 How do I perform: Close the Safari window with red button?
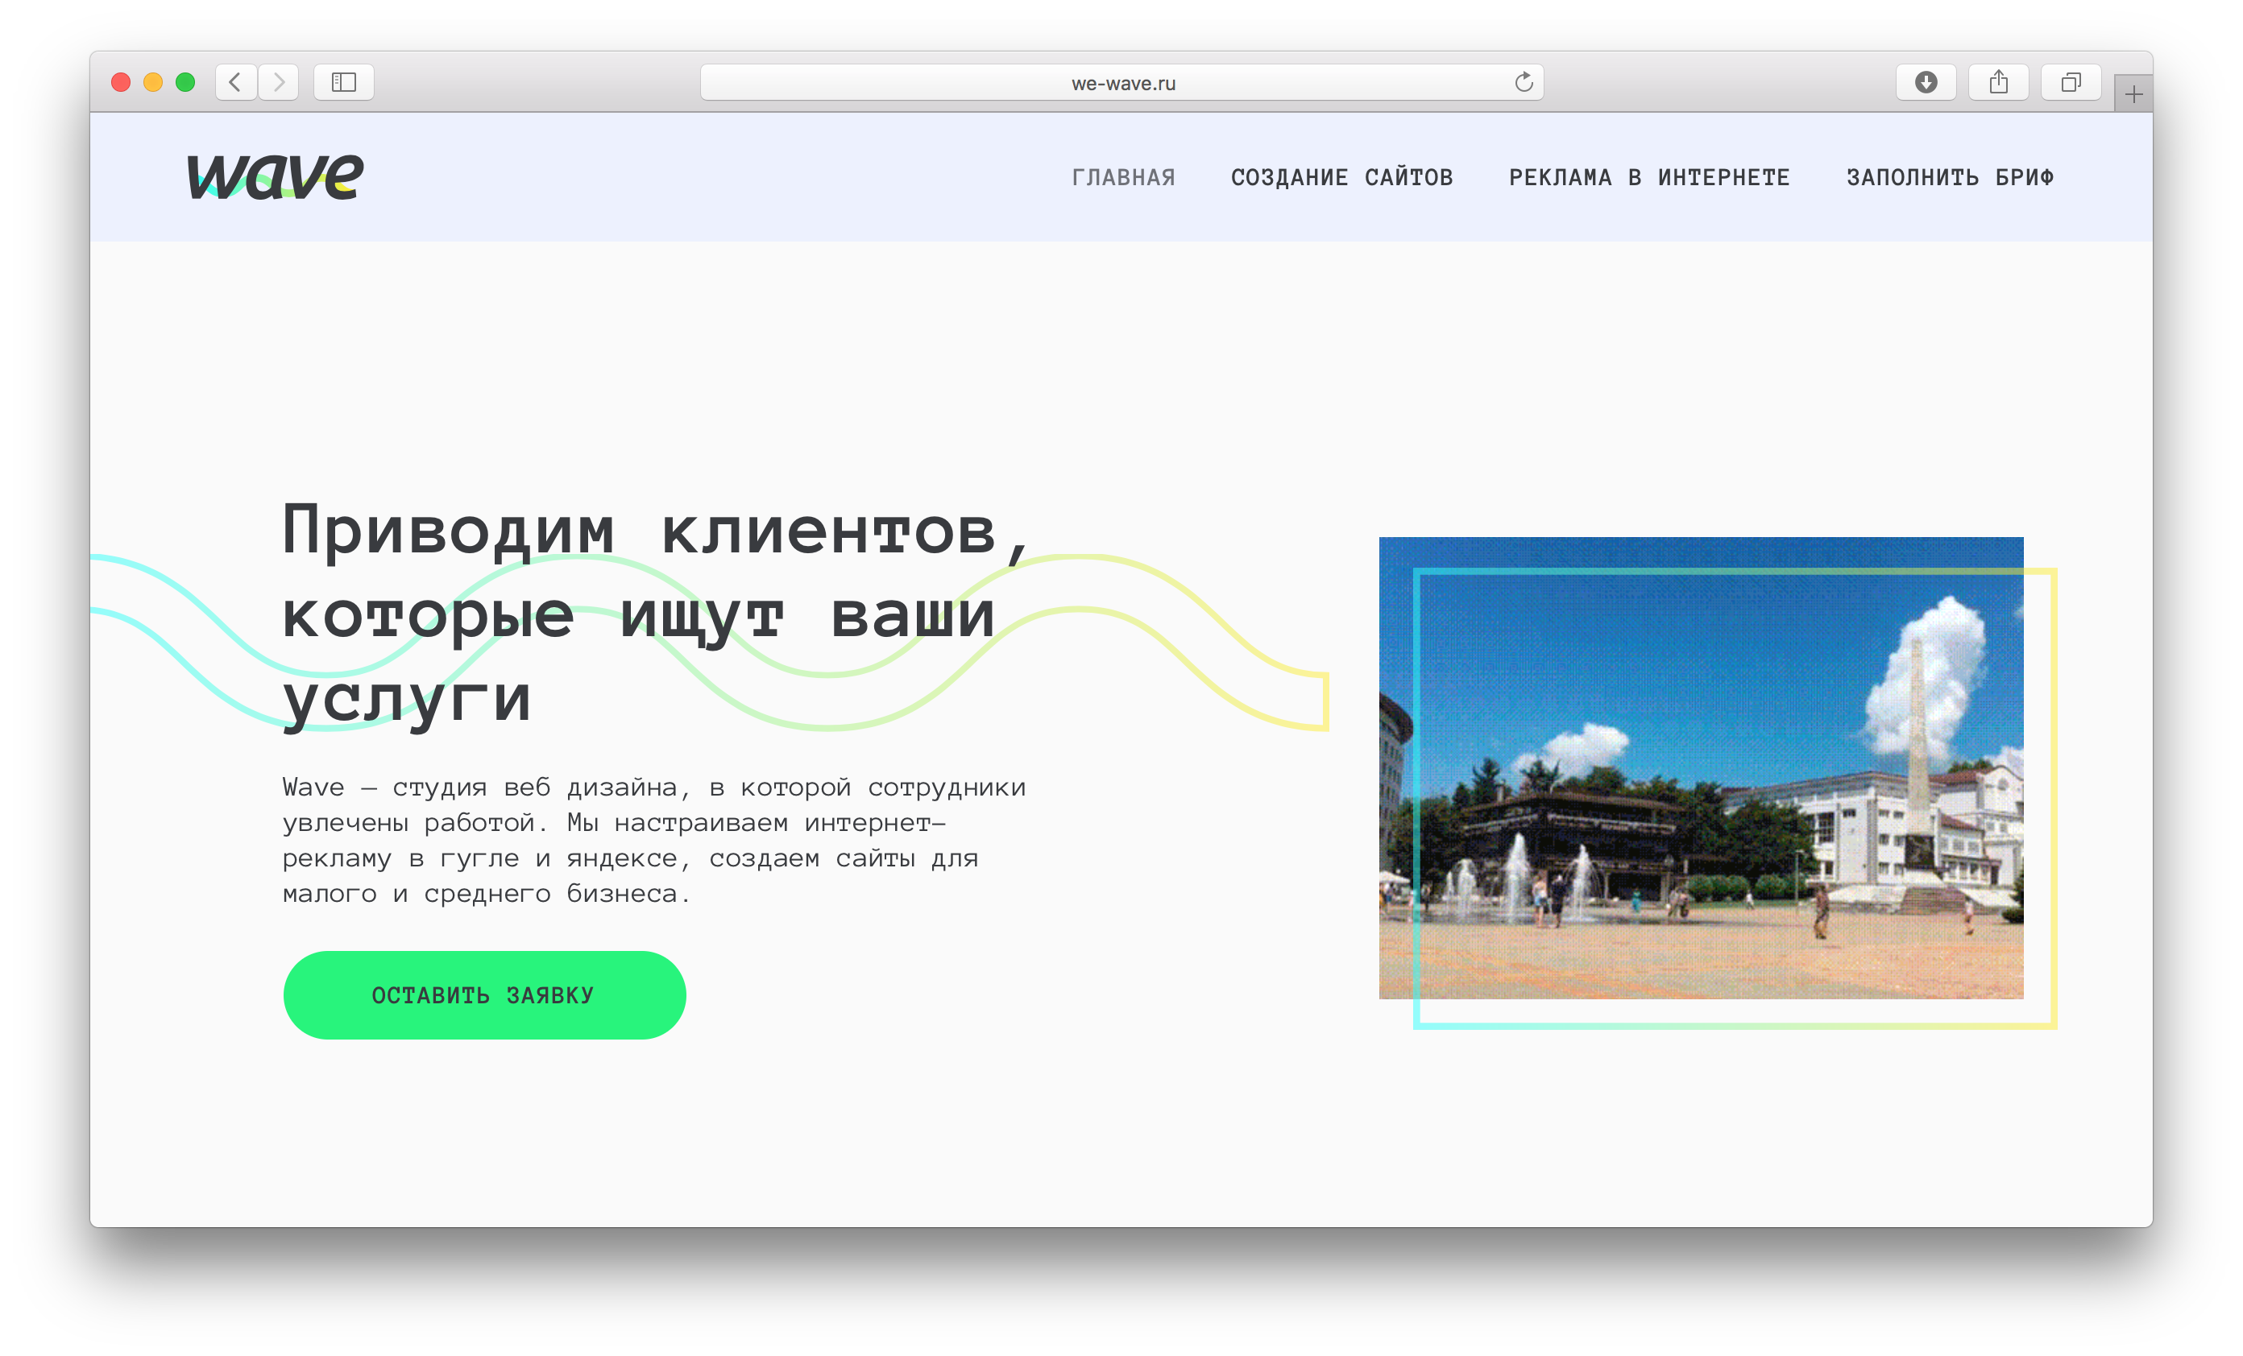[x=120, y=82]
